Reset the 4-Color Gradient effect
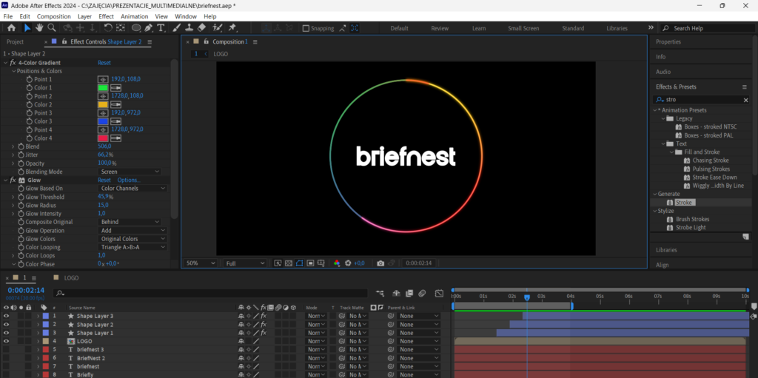 click(x=104, y=63)
